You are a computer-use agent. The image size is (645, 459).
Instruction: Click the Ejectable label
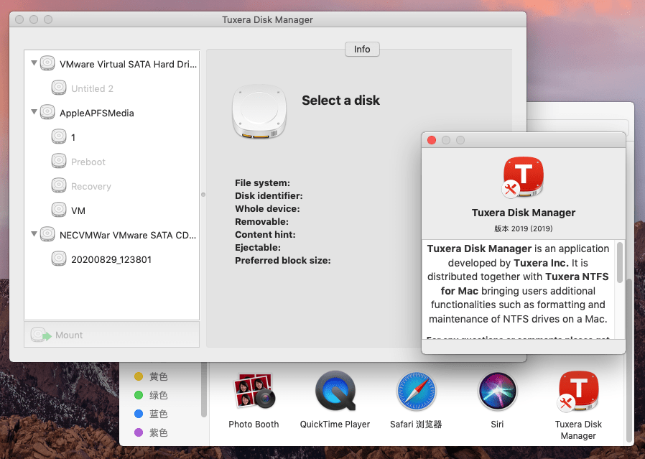coord(258,248)
